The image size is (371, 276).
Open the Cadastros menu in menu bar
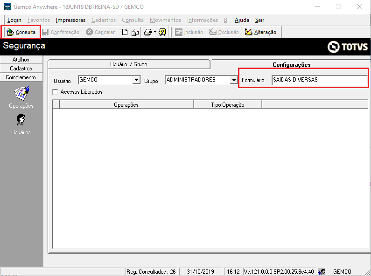coord(104,20)
